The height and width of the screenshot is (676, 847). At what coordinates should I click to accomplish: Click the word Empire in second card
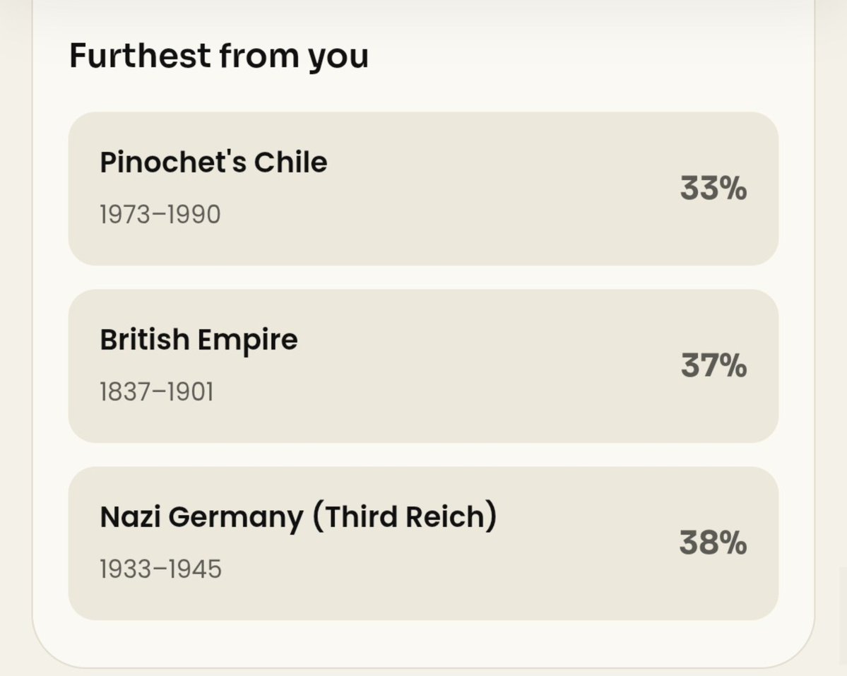247,341
